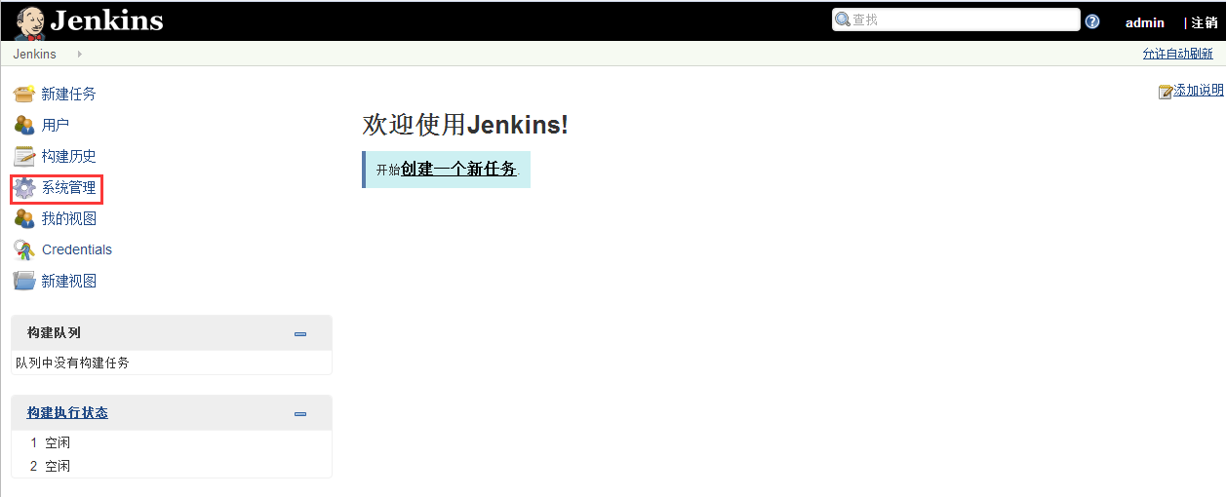Click the Jenkins title text in header
The image size is (1226, 497).
tap(107, 20)
